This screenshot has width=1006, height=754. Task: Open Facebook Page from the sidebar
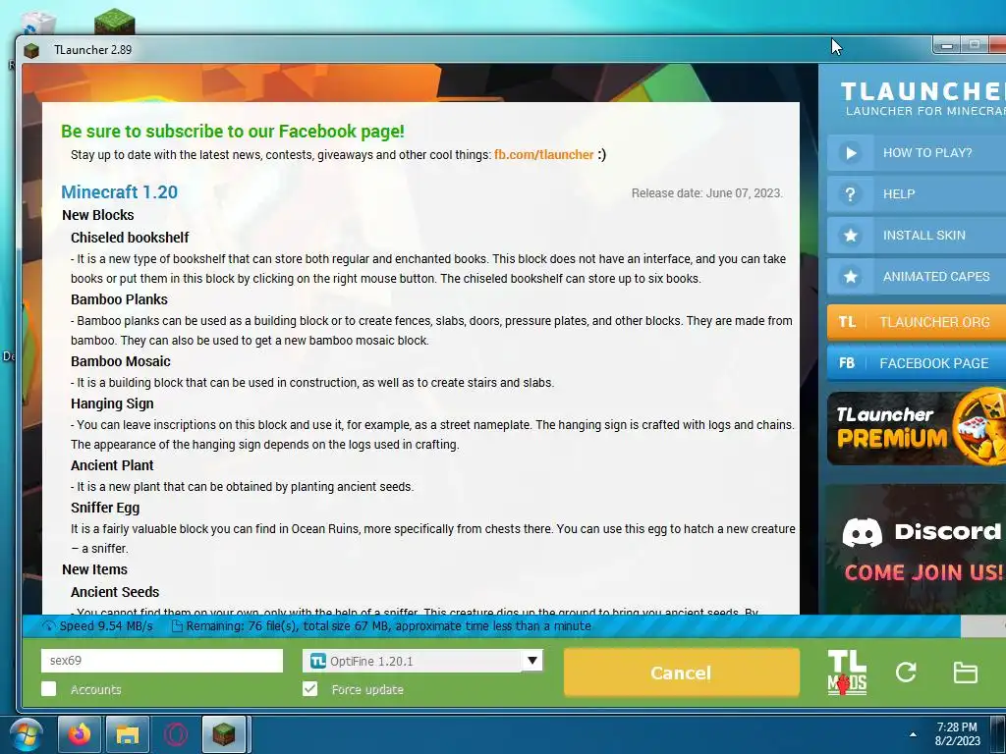pos(917,363)
